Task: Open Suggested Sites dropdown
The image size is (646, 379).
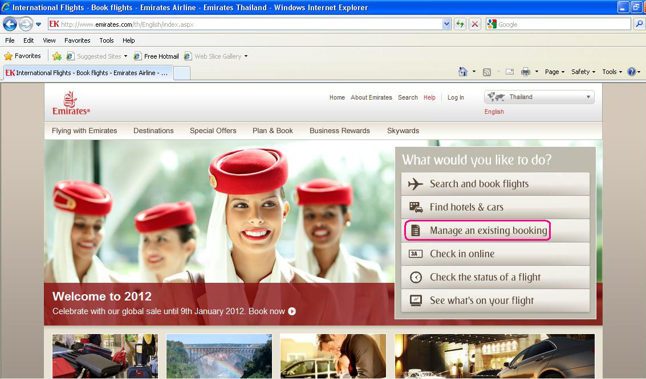Action: coord(97,56)
